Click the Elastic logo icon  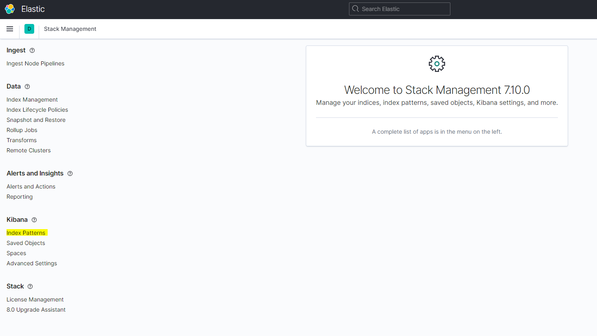(10, 9)
